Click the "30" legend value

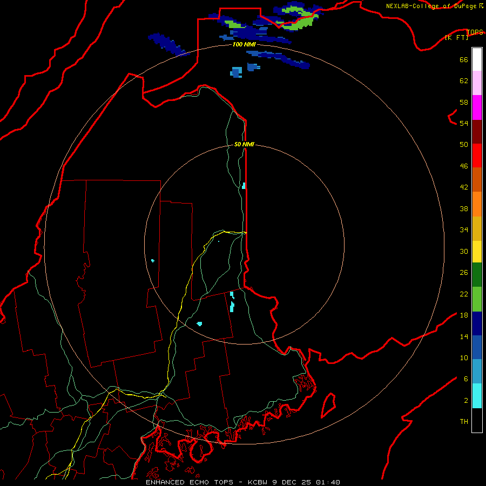tap(464, 251)
